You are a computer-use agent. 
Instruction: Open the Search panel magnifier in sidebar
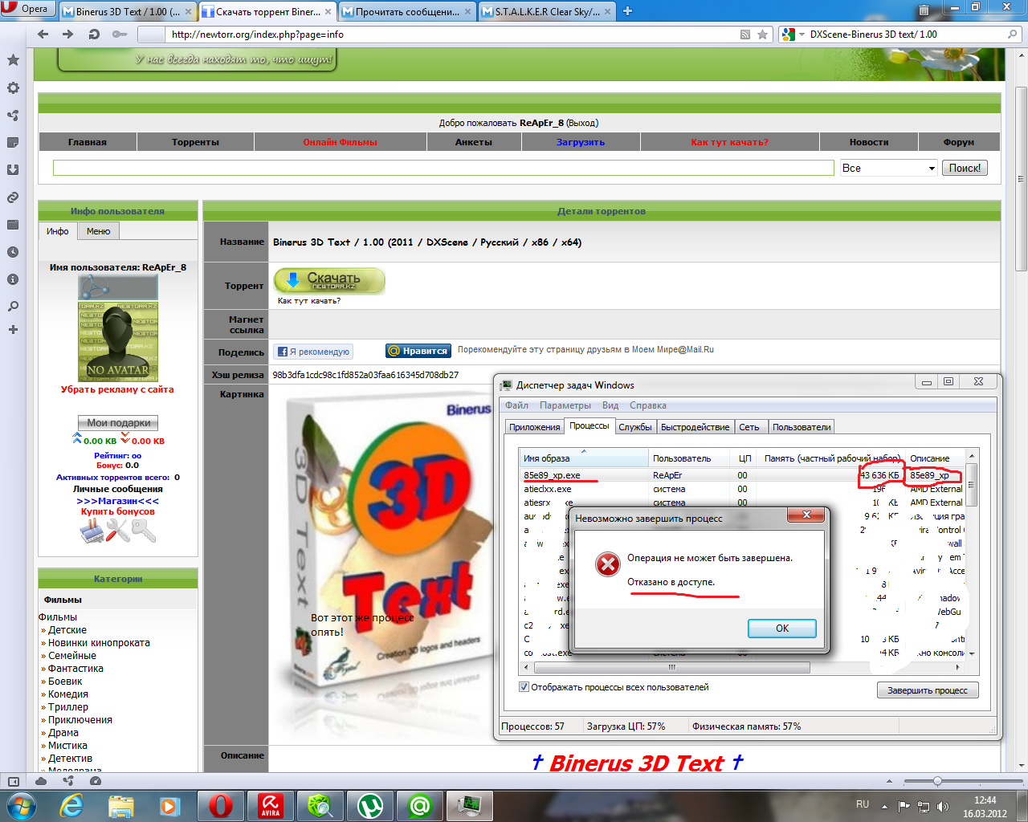tap(13, 307)
